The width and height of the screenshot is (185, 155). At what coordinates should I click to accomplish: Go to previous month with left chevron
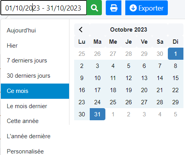click(81, 30)
